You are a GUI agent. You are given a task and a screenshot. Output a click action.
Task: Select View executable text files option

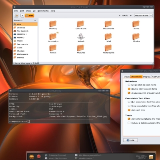129,106
